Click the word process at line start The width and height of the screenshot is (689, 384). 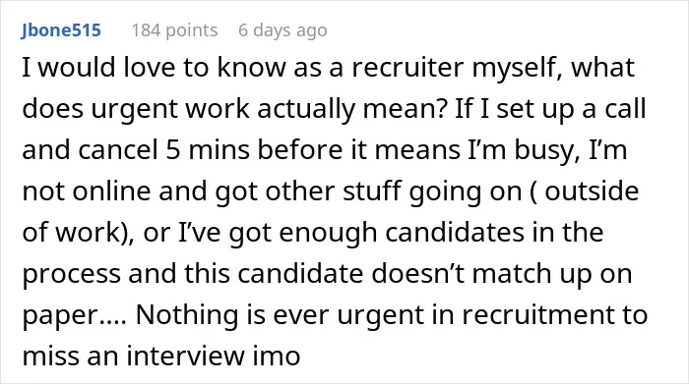point(71,275)
